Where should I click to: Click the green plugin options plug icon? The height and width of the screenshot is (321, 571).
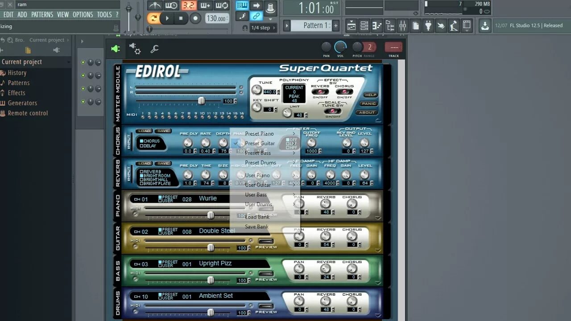pyautogui.click(x=116, y=49)
